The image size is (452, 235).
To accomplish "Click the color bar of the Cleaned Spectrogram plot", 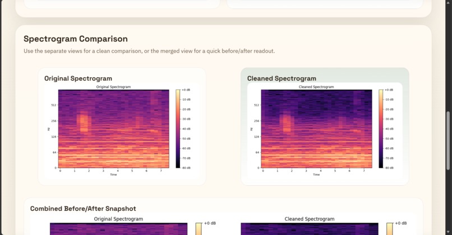I will tap(381, 129).
